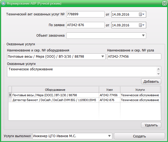Image resolution: width=168 pixels, height=142 pixels.
Task: Expand the Услуги выполнил engineer dropdown
Action: pos(109,136)
